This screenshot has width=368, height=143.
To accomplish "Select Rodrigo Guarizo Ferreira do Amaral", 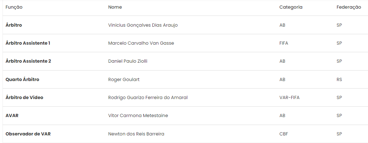I will tap(148, 98).
